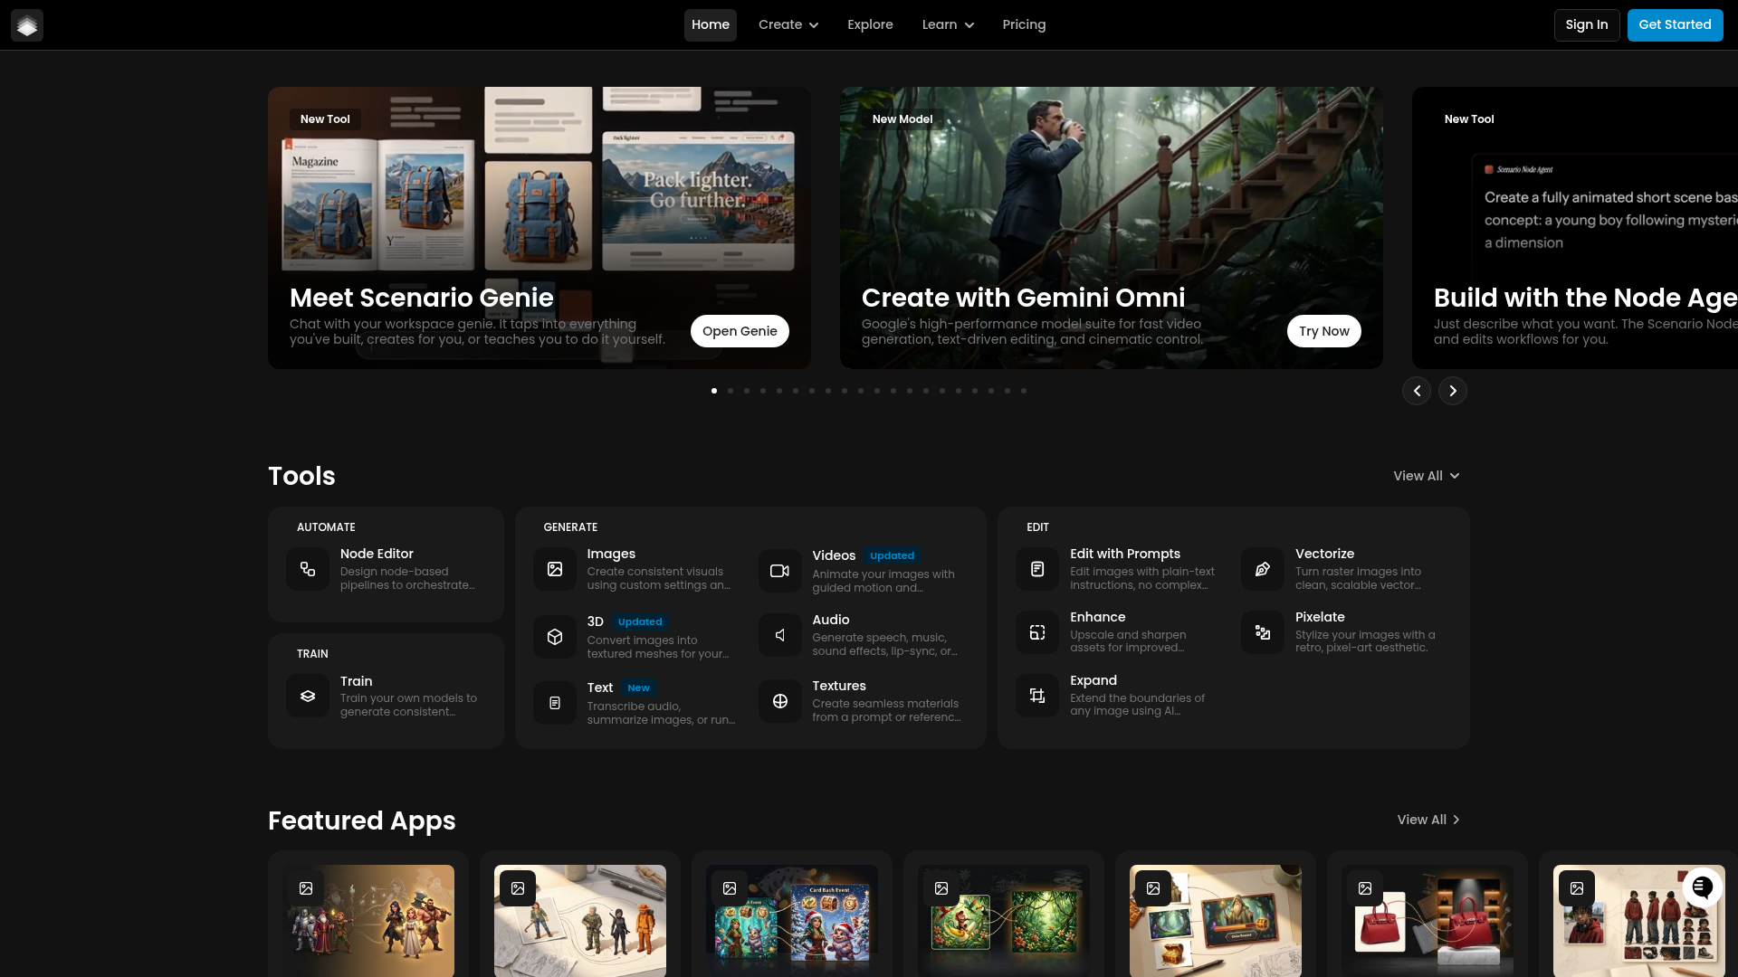Show previous carousel slide
This screenshot has height=977, width=1738.
pos(1417,391)
